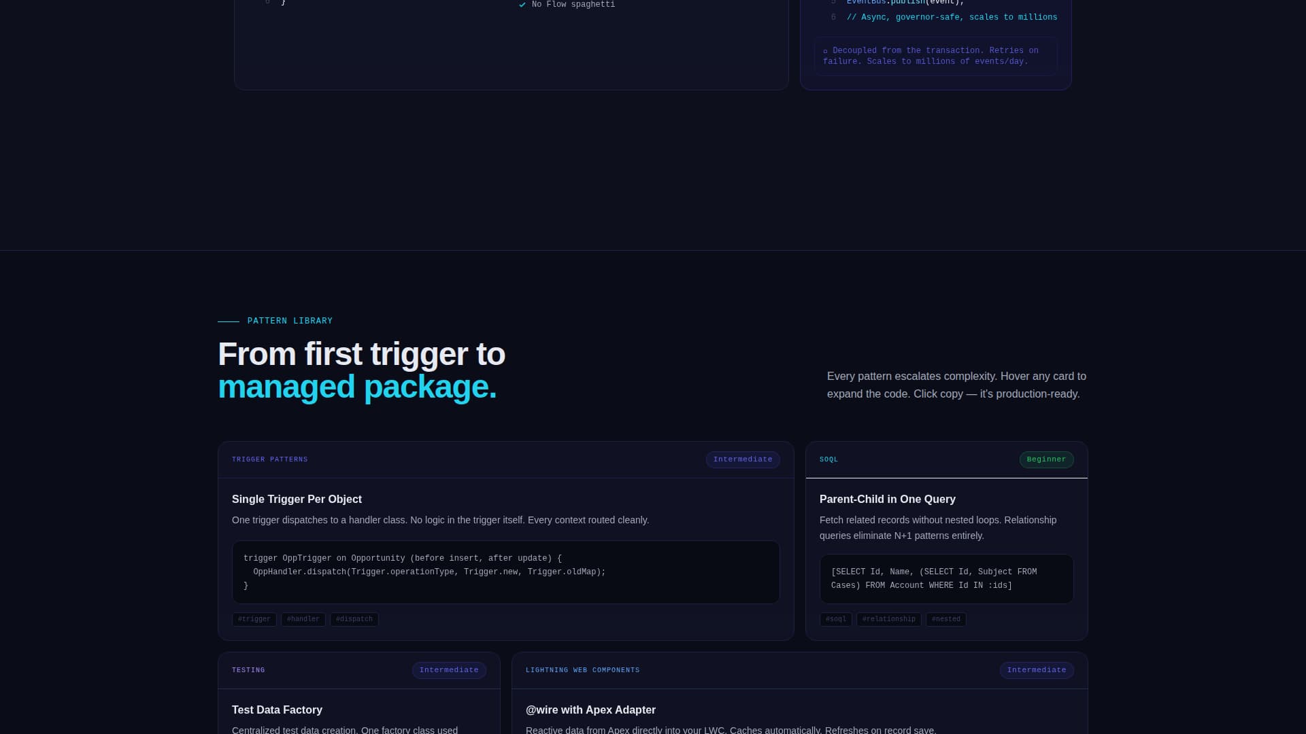
Task: Click the SELECT Id query code block
Action: click(945, 578)
